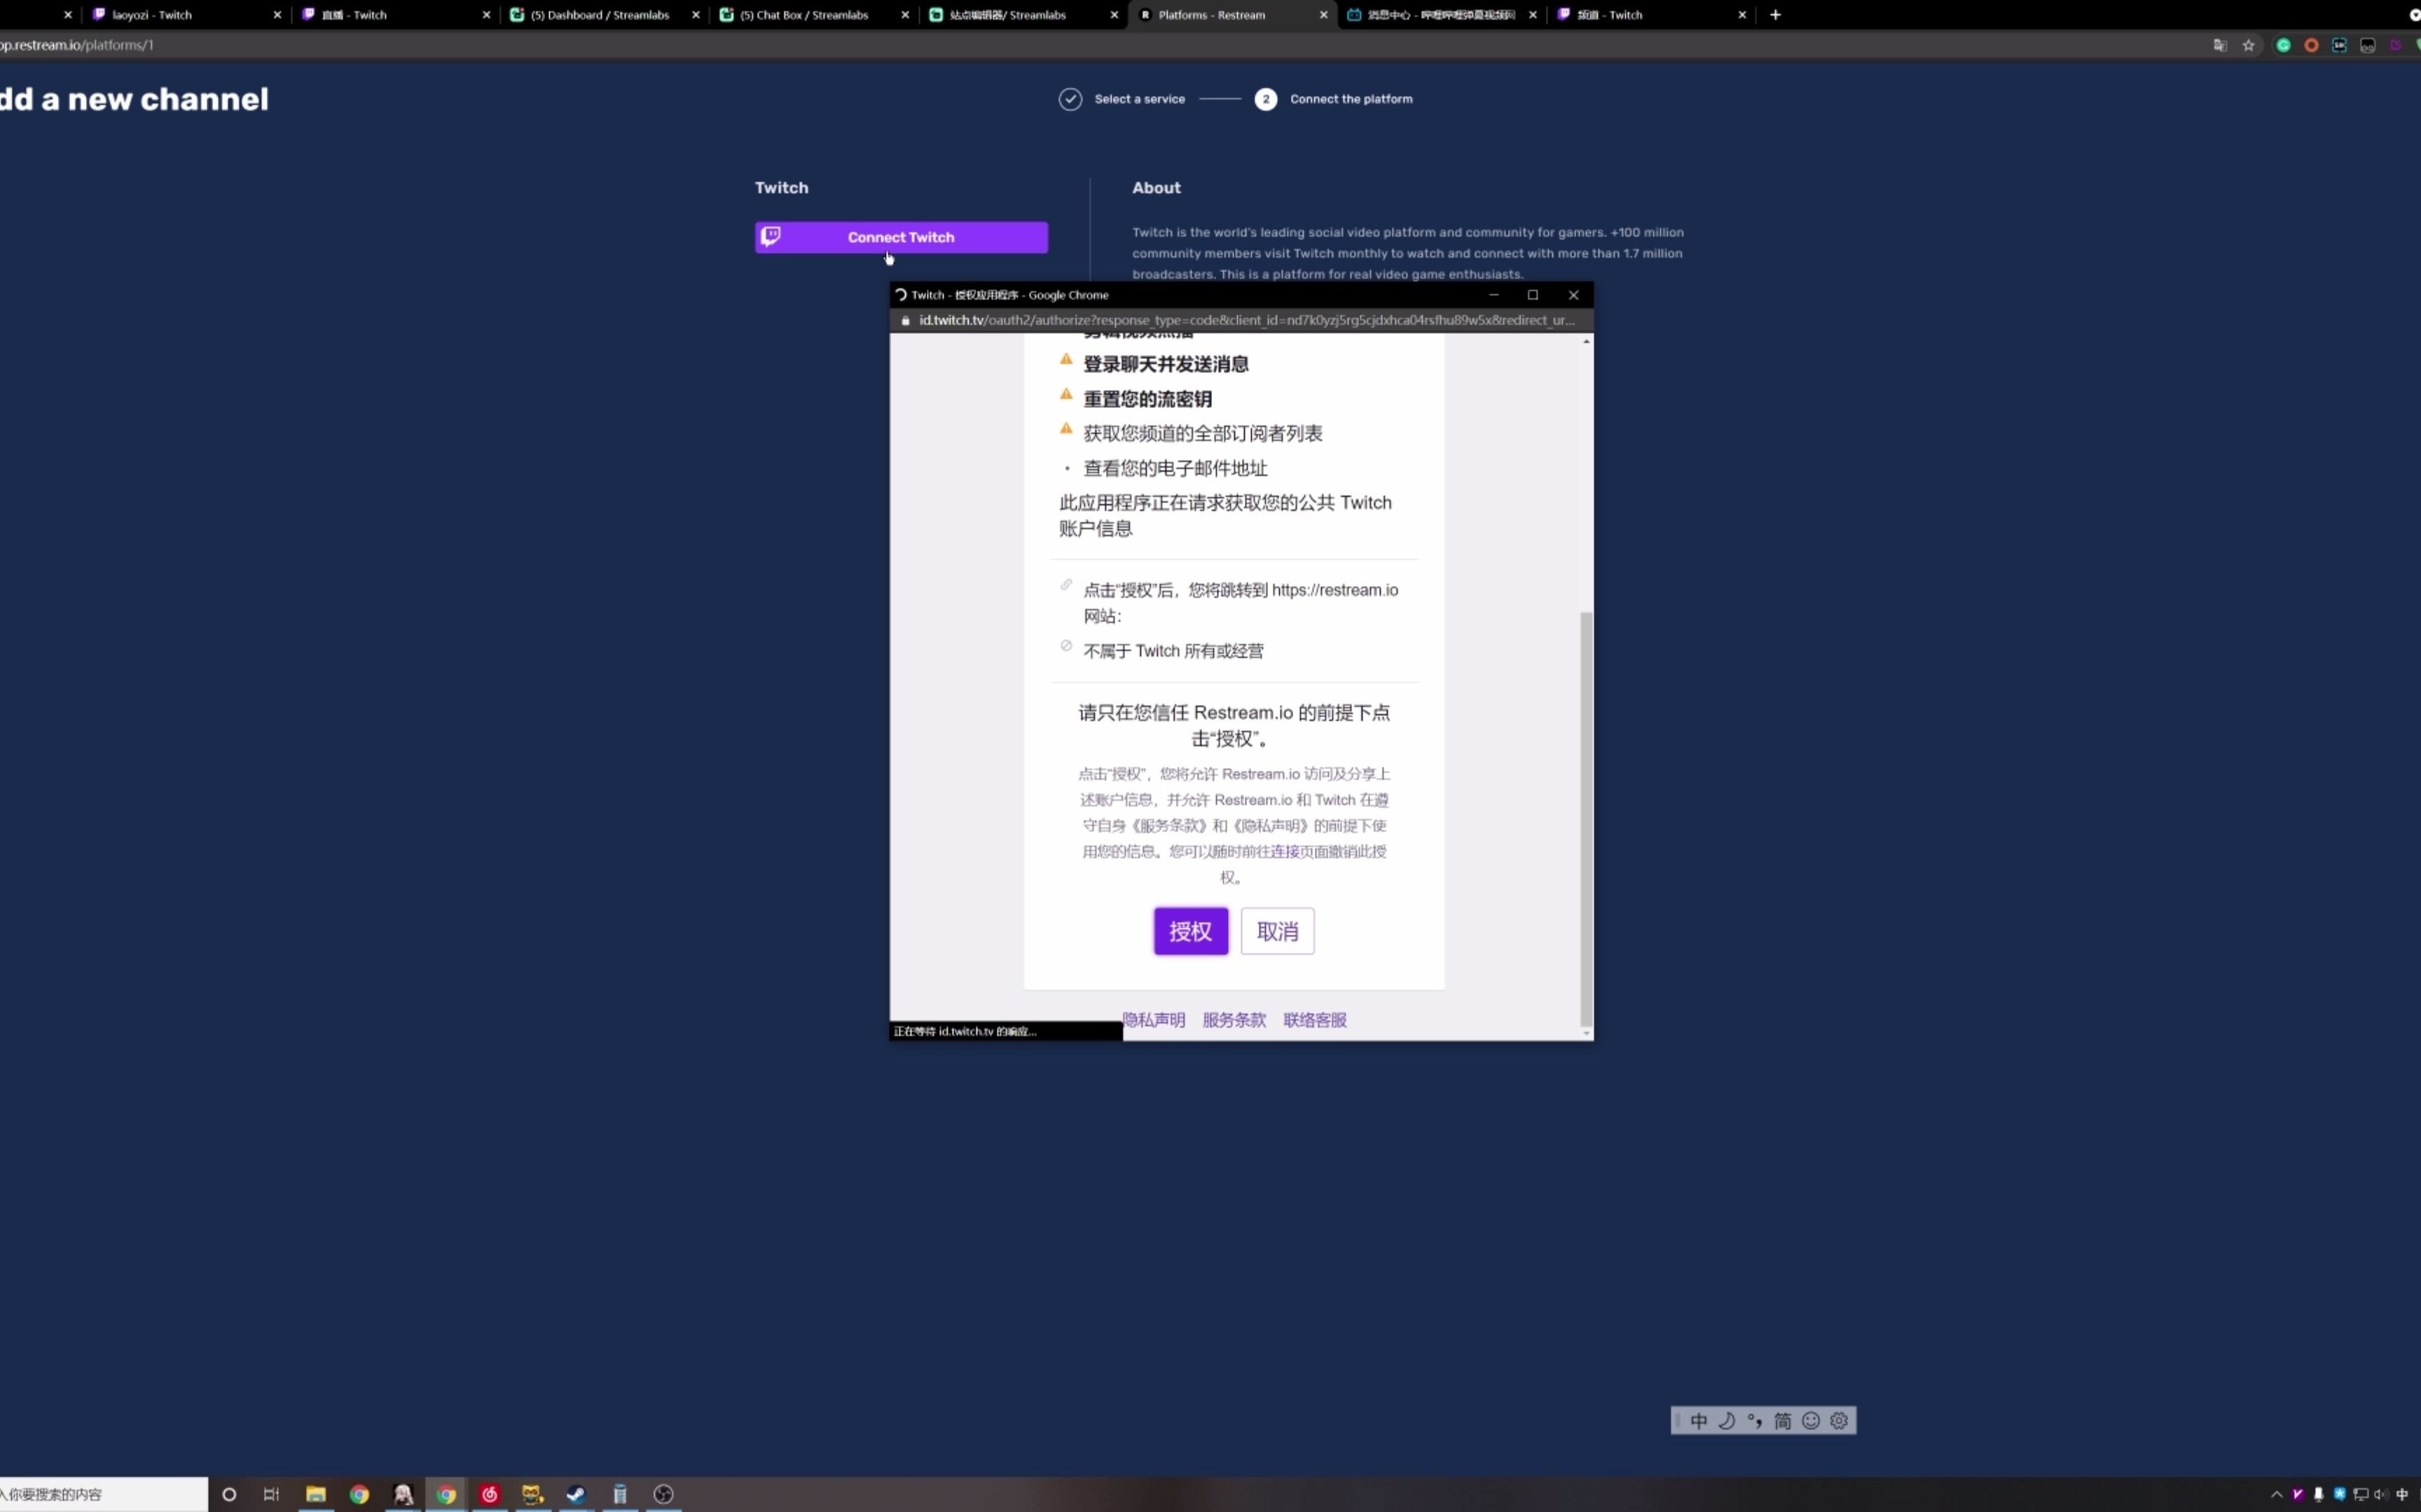Open the 连接 connections page link
Screen dimensions: 2421x1512
click(1285, 852)
